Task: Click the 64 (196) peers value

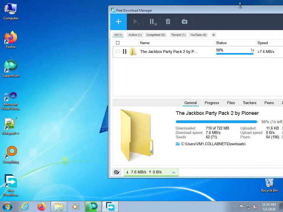Action: (273, 137)
